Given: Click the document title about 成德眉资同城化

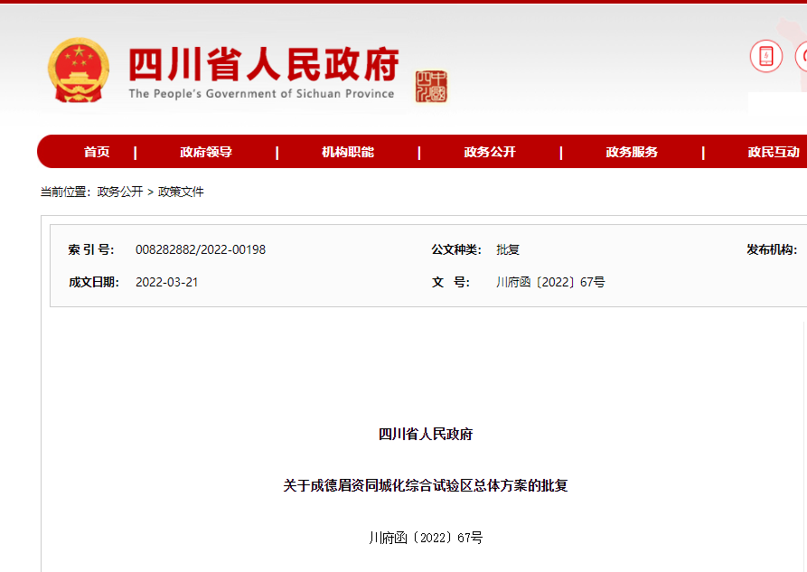Looking at the screenshot, I should point(426,485).
